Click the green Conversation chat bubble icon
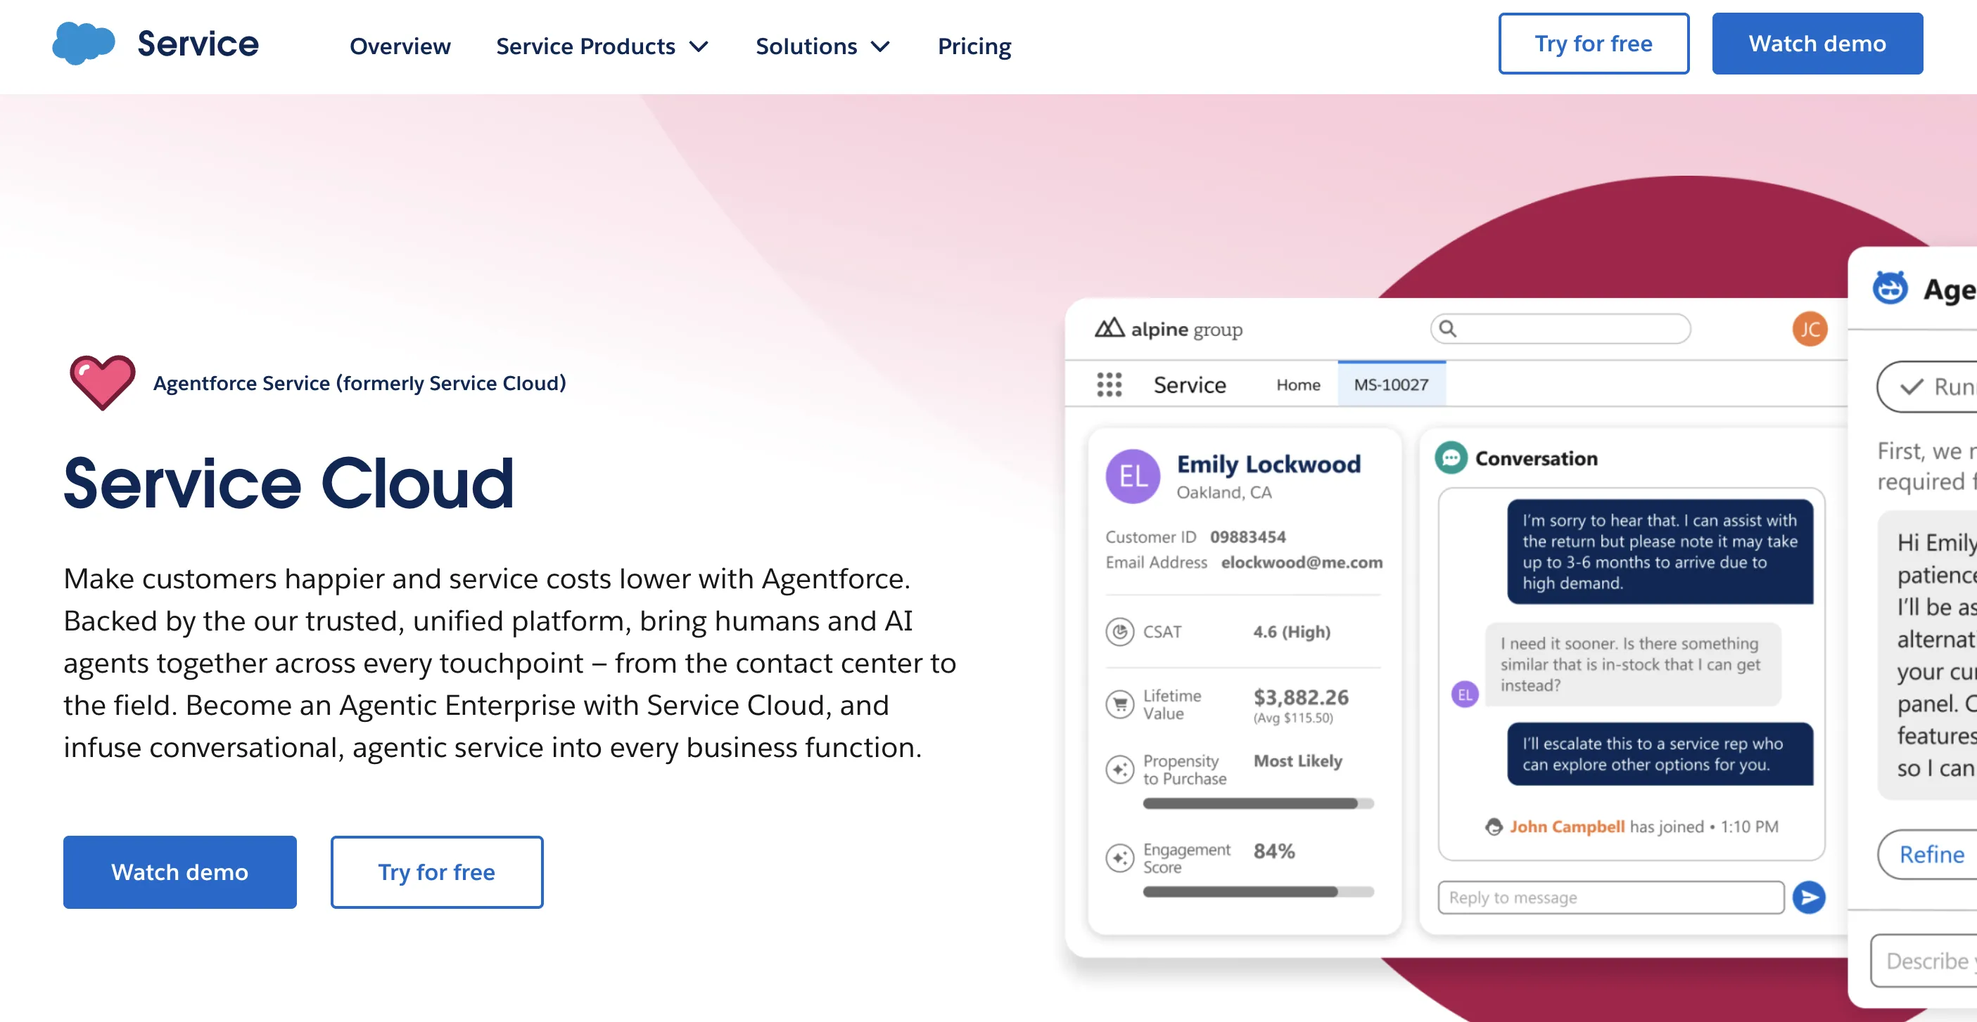The width and height of the screenshot is (1977, 1022). click(x=1451, y=458)
